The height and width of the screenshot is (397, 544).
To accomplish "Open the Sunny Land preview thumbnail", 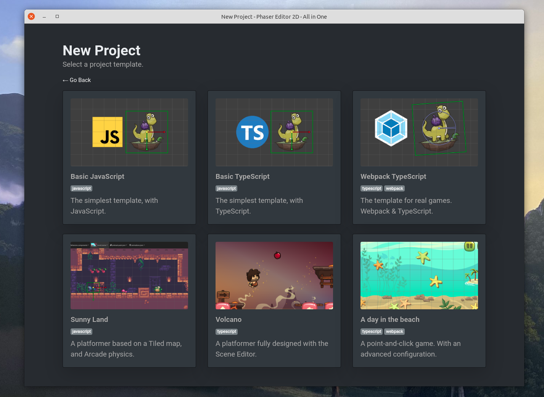I will click(129, 275).
